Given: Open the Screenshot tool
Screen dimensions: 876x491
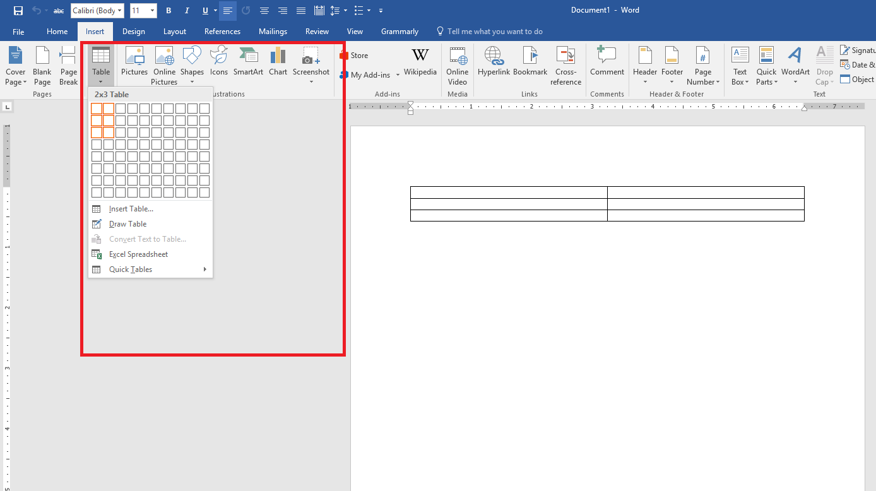Looking at the screenshot, I should [311, 63].
